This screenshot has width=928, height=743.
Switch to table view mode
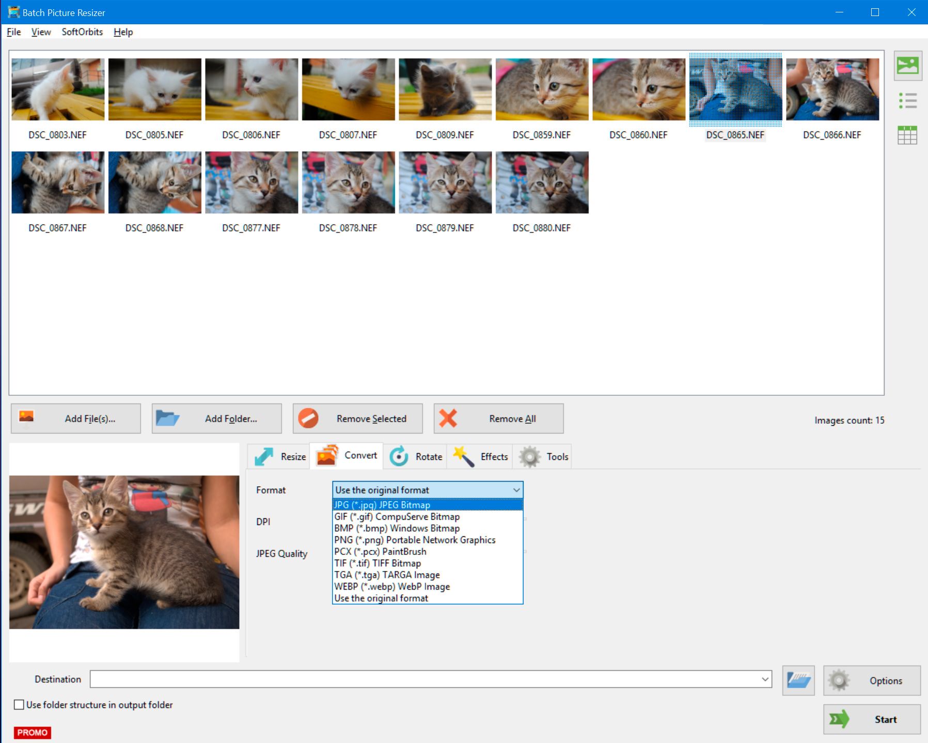(908, 135)
